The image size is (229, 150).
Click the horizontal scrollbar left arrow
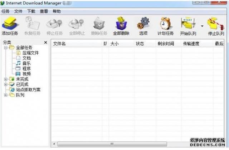click(x=54, y=144)
